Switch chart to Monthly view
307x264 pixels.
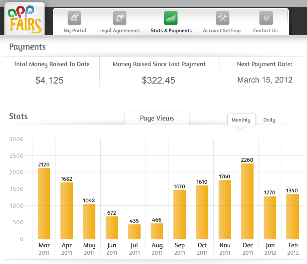point(241,120)
